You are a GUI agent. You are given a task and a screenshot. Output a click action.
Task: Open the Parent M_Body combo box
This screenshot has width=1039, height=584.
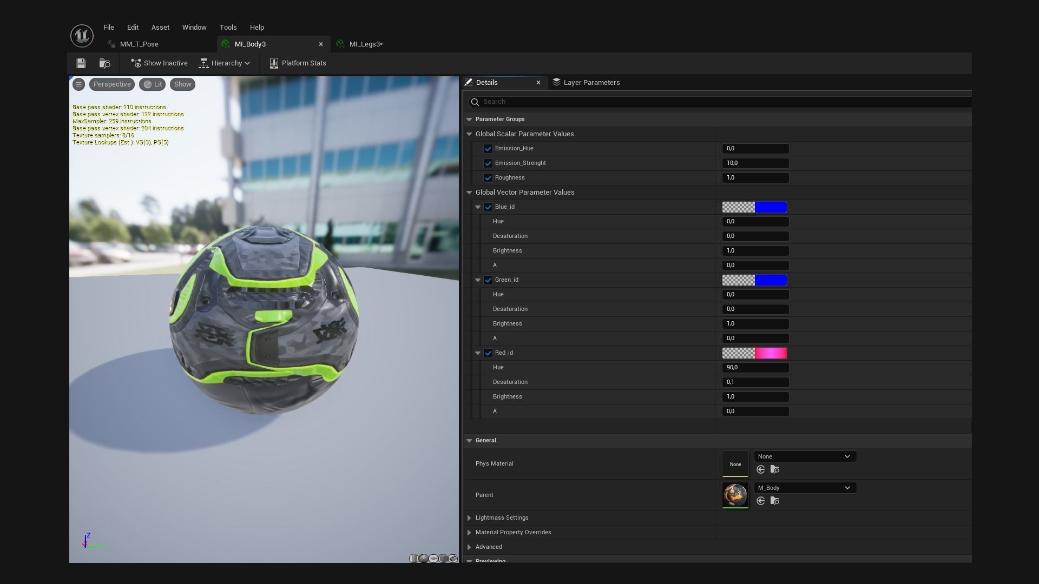pos(805,488)
